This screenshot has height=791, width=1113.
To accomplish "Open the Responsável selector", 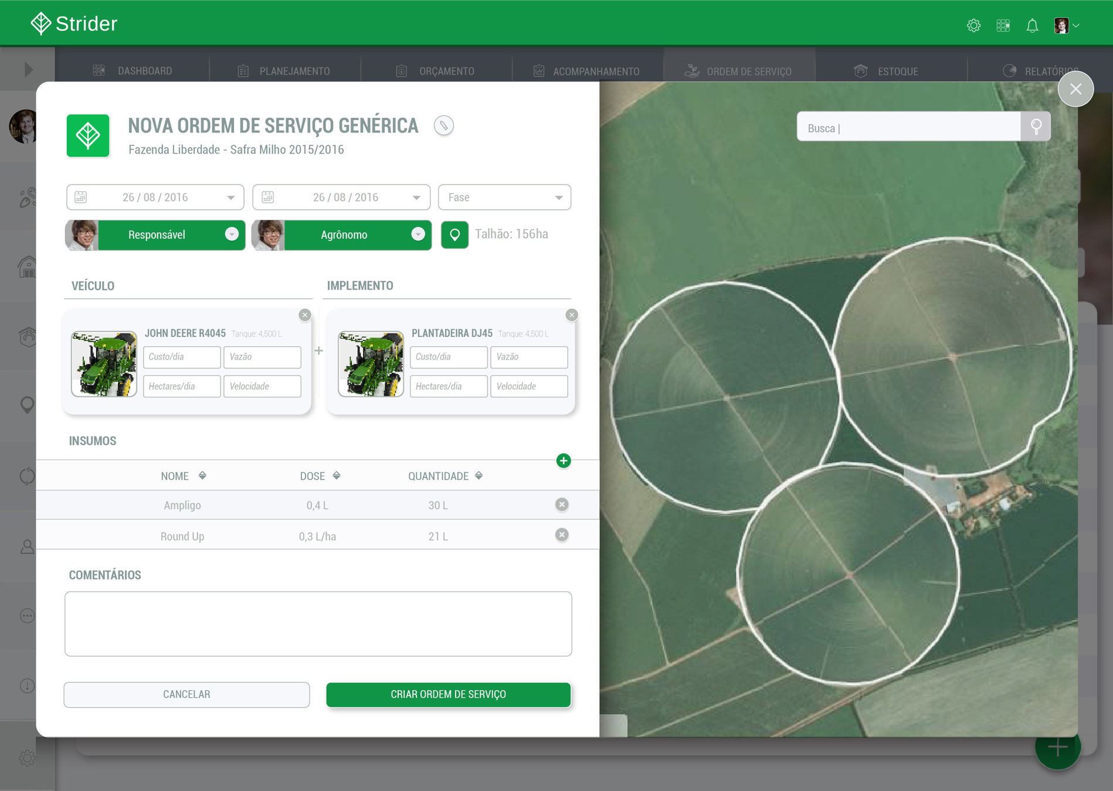I will 155,235.
